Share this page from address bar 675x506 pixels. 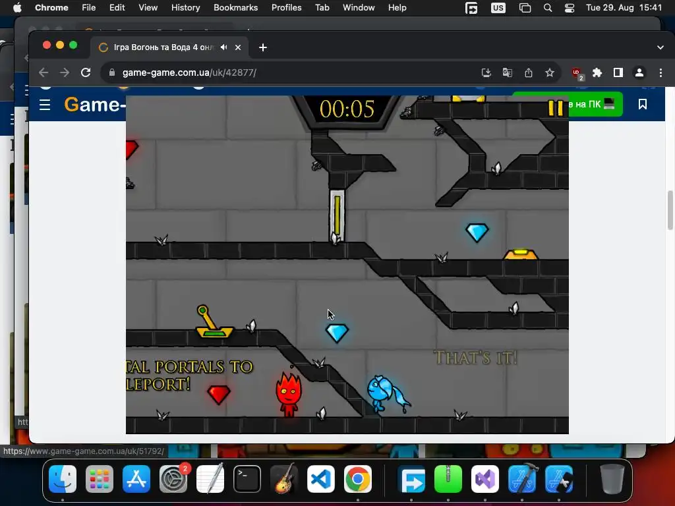(528, 72)
